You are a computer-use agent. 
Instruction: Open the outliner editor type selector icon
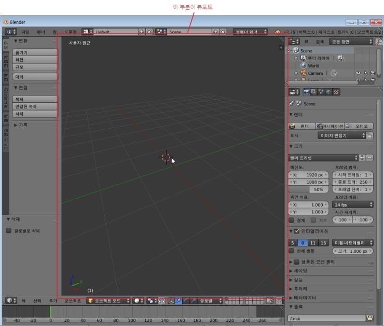click(294, 42)
